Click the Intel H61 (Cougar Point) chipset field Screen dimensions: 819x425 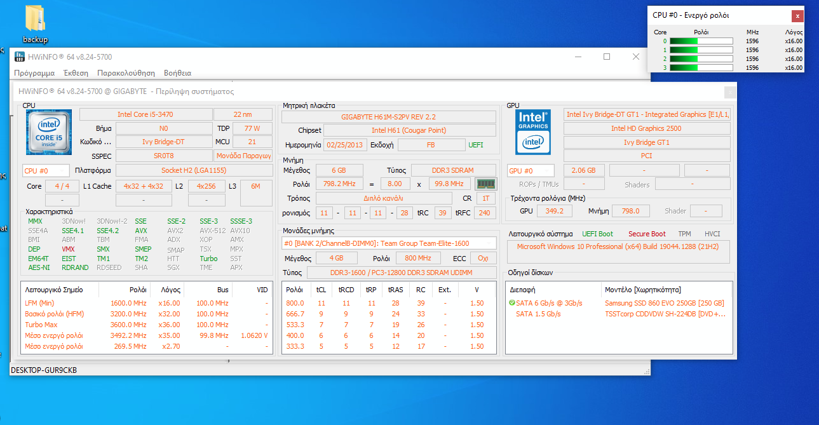409,130
